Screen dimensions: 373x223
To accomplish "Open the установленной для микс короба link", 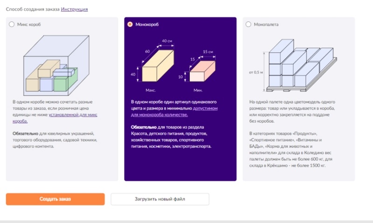I will 55,118.
